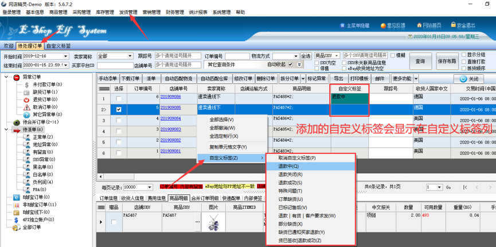Click the 跟踪号 input field

point(178,56)
